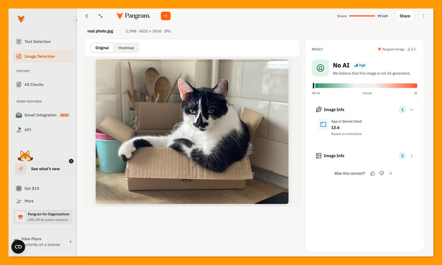Open Gmail Integration feature
Viewport: 442px width, 265px height.
(43, 115)
